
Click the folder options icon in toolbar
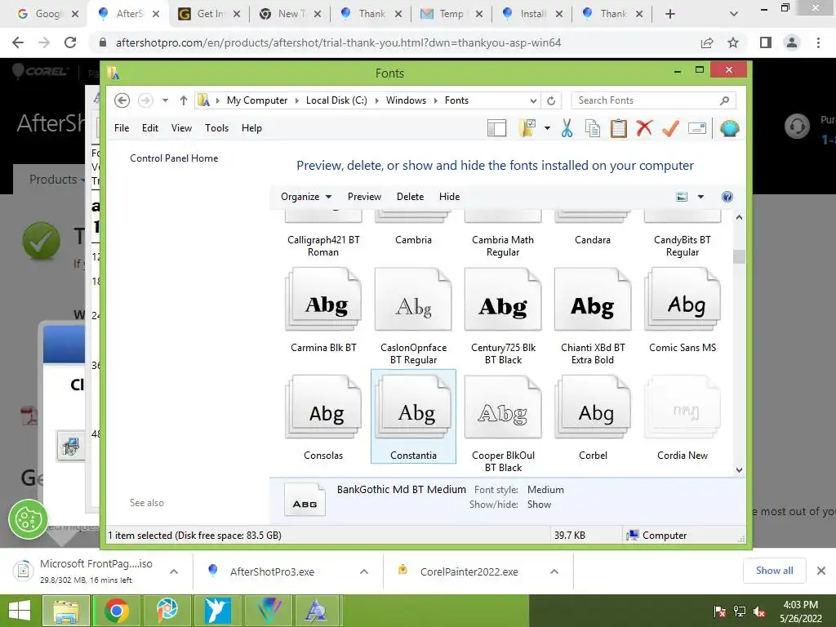[527, 128]
